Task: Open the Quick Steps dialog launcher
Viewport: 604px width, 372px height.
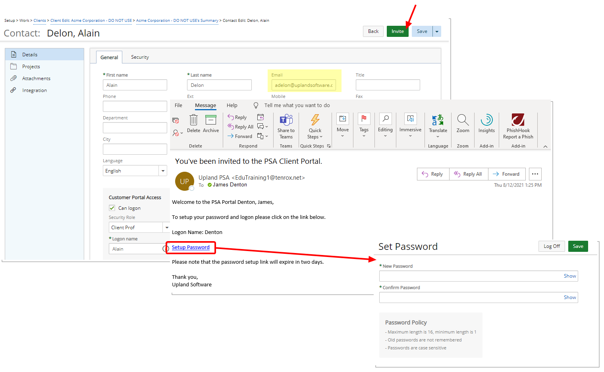Action: pos(329,146)
